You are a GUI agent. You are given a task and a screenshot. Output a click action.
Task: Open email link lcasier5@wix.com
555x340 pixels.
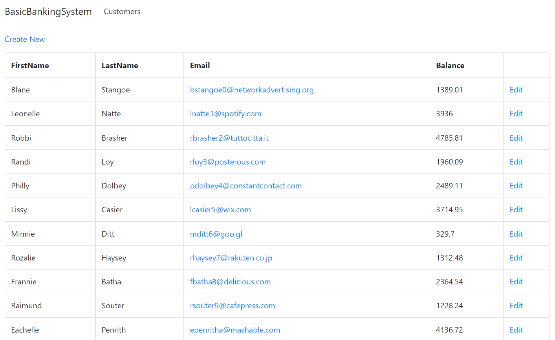click(220, 210)
